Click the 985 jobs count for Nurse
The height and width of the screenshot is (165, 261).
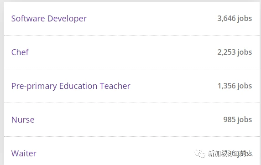[x=238, y=119]
